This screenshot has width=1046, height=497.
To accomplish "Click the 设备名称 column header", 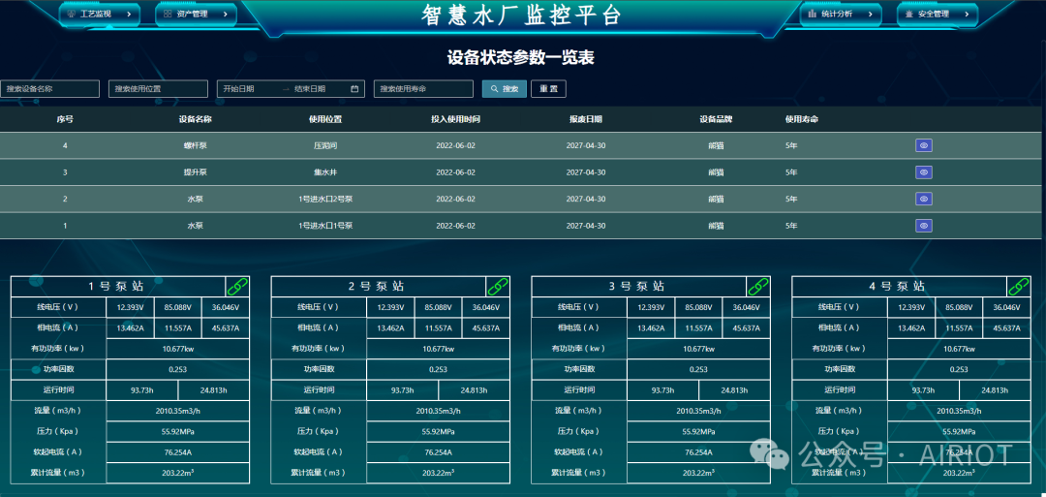I will 195,119.
